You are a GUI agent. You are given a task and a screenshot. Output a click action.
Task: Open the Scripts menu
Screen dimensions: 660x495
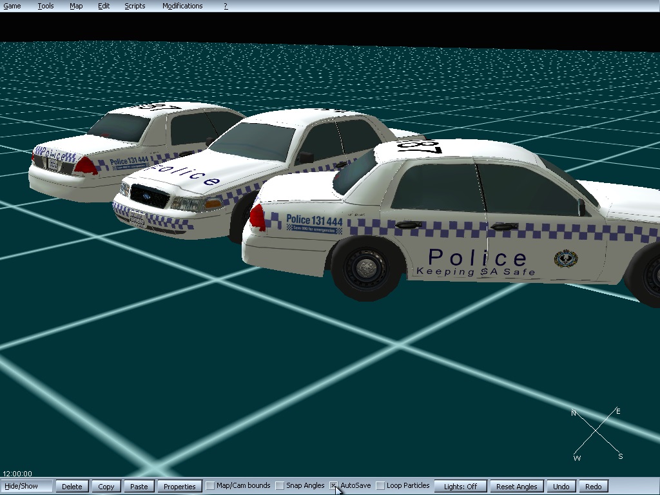coord(135,6)
